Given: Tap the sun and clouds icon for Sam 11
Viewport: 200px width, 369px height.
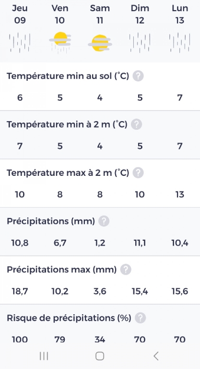Looking at the screenshot, I should [100, 43].
